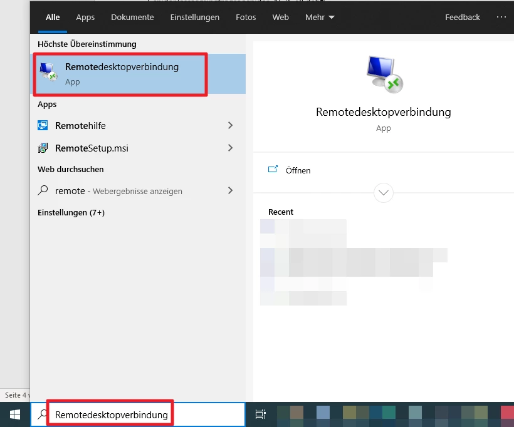
Task: Open Task View in taskbar
Action: (261, 414)
